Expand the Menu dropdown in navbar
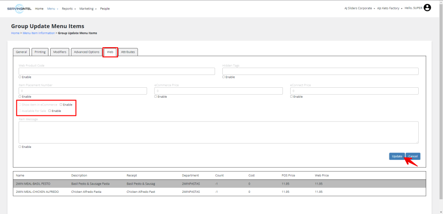Image resolution: width=443 pixels, height=214 pixels. click(x=52, y=9)
